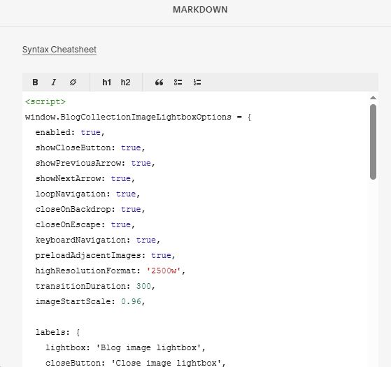Click the scrollbar up arrow
This screenshot has width=391, height=367.
pos(373,98)
